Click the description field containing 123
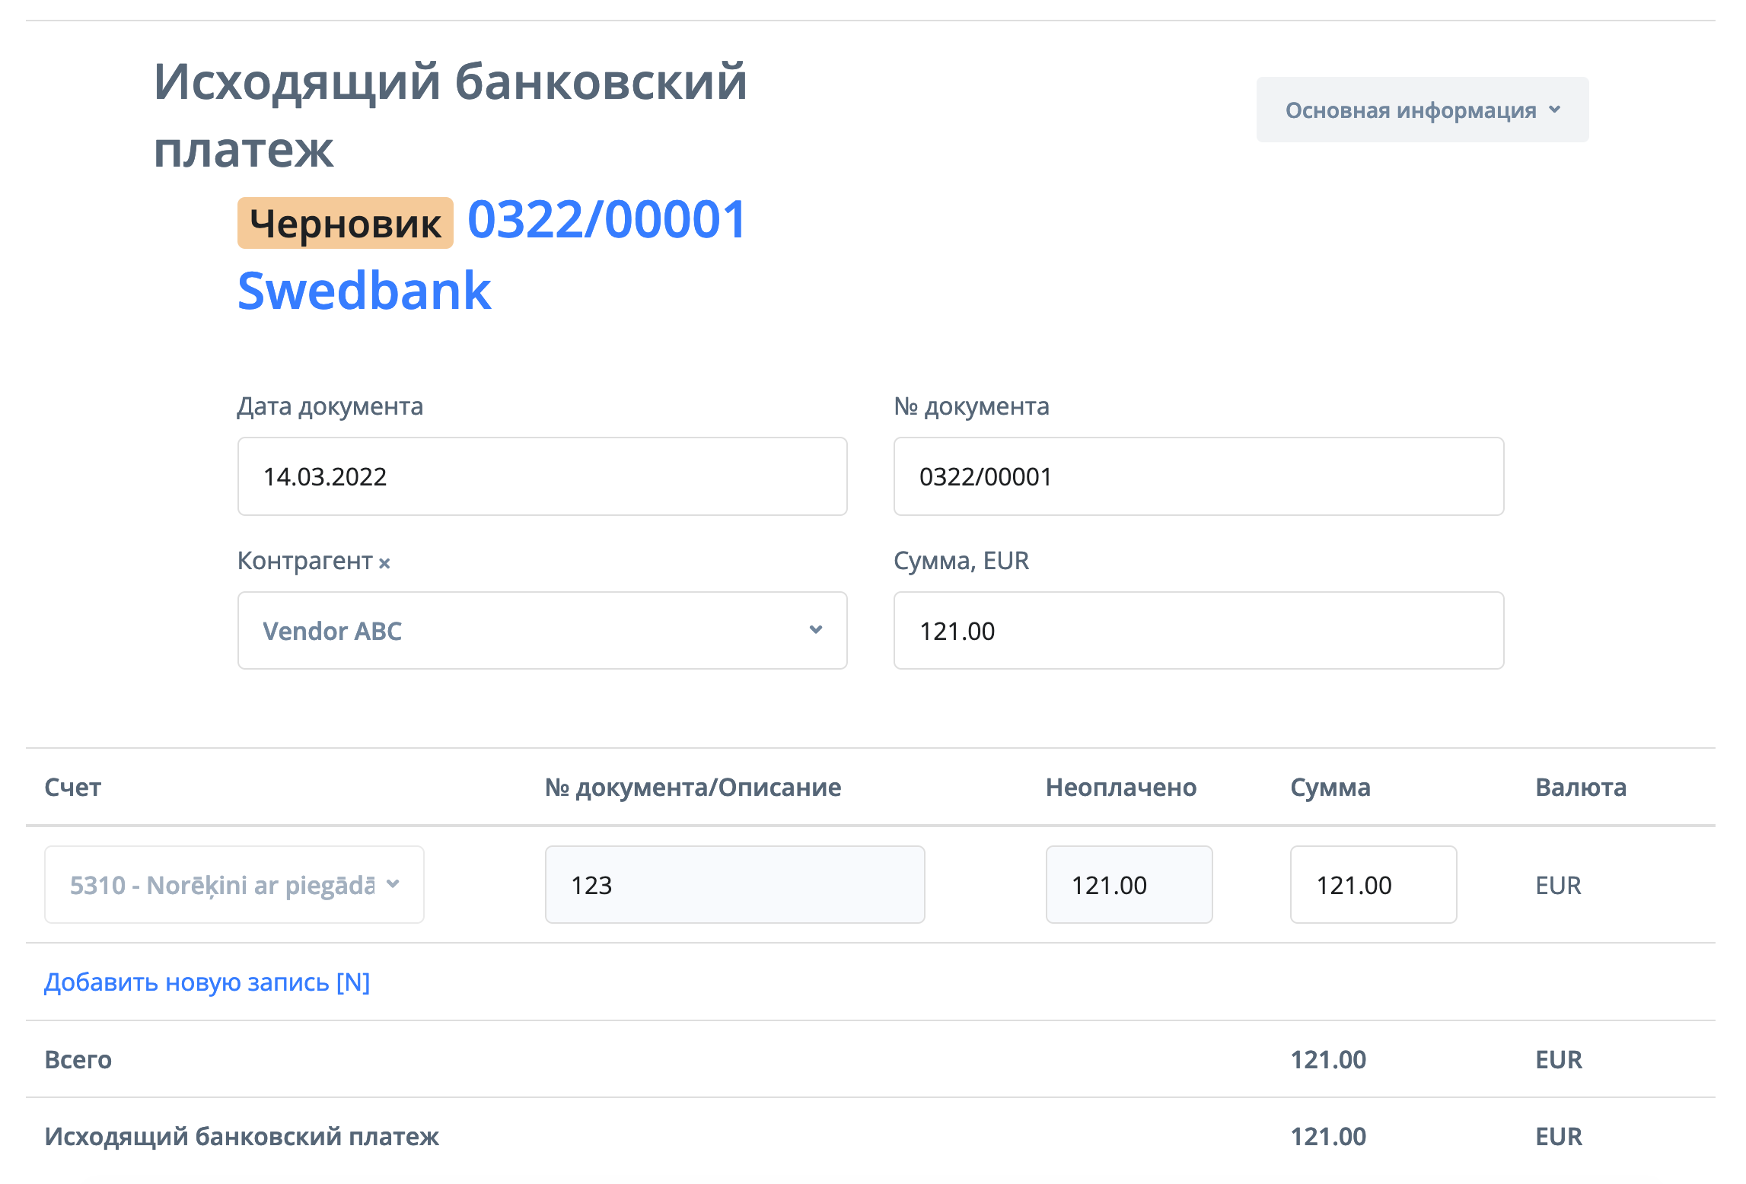This screenshot has width=1746, height=1184. 734,885
